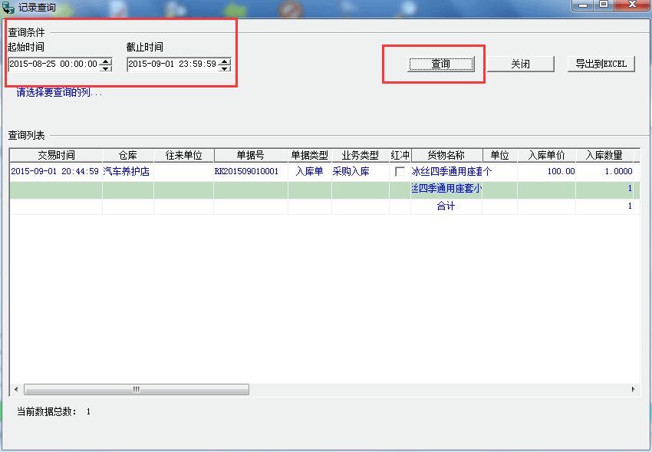
Task: Increase 起始时间 with up spinner arrow
Action: 106,61
